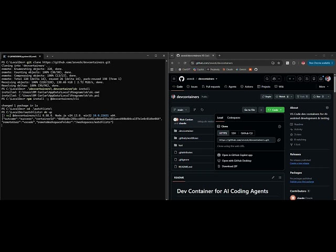Open Chrome tab search dropdown
Image resolution: width=336 pixels, height=252 pixels.
point(172,56)
